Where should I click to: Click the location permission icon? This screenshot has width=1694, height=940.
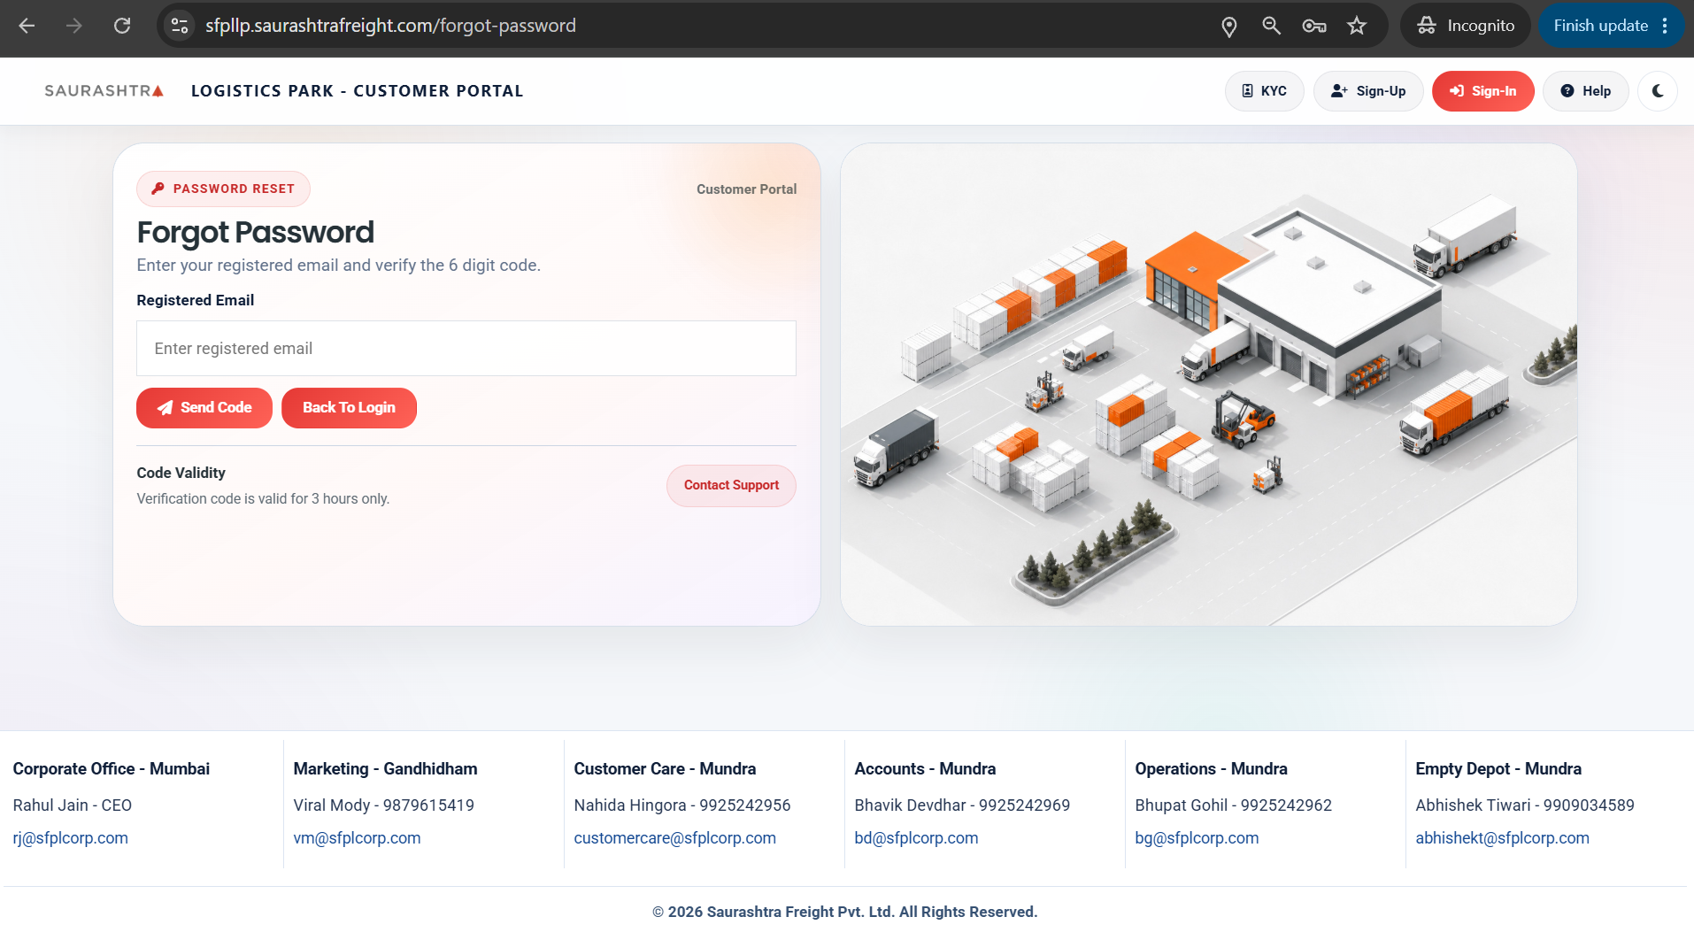(1228, 27)
